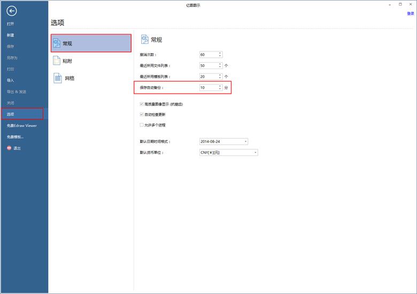The height and width of the screenshot is (294, 417).
Task: Toggle 高质量图像显示 checkbox
Action: pos(141,104)
